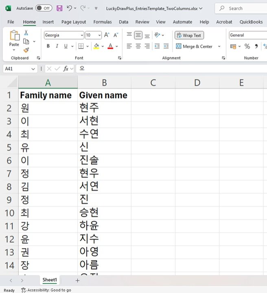Image resolution: width=267 pixels, height=293 pixels.
Task: Toggle Wrap Text on the cell
Action: pos(189,35)
